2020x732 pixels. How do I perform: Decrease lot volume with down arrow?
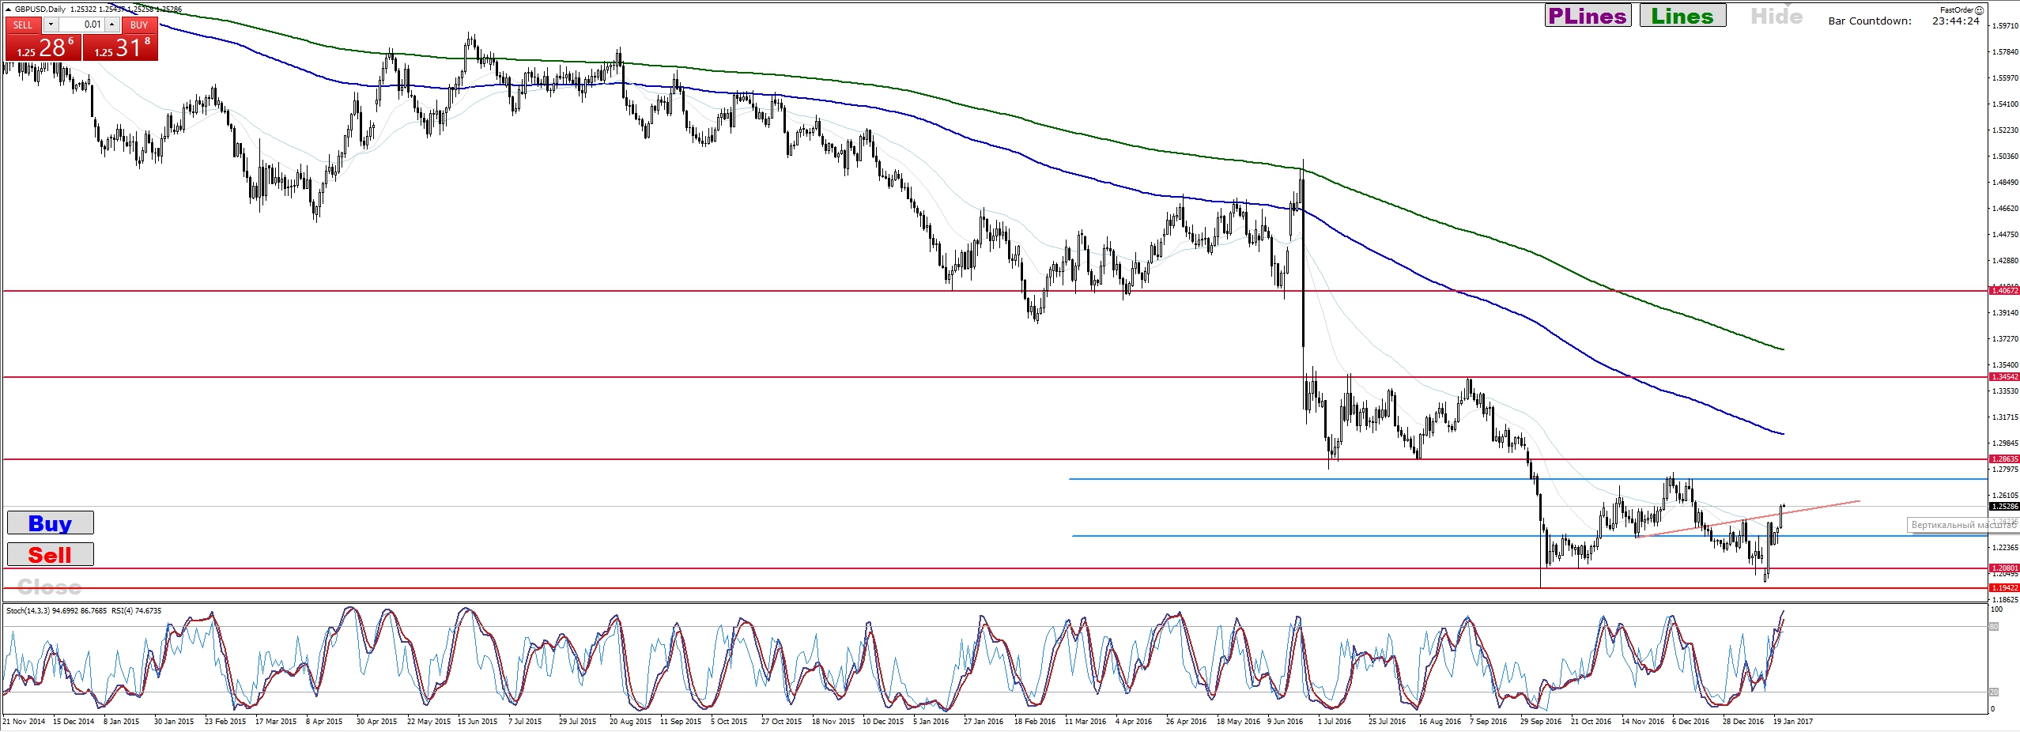tap(51, 25)
